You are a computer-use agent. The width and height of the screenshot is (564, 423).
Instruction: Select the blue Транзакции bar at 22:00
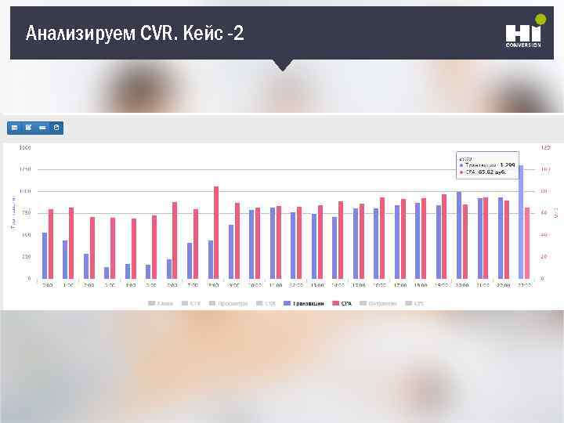click(x=501, y=238)
